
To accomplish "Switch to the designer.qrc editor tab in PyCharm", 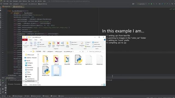I will 7,7.
